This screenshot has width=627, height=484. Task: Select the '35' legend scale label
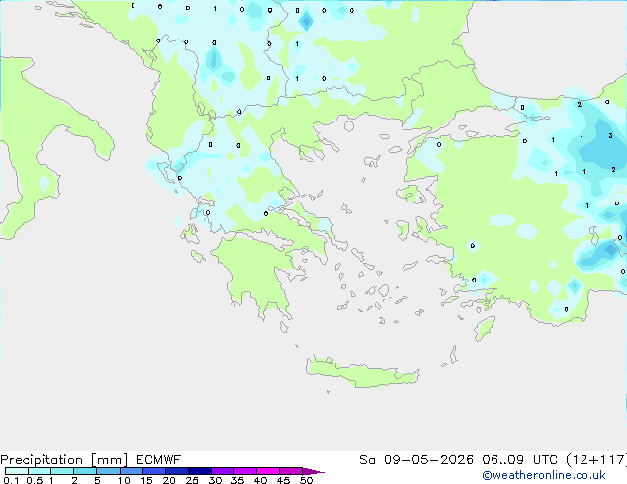click(237, 480)
